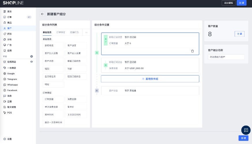Open 设置 settings at sidebar bottom

pos(9,139)
